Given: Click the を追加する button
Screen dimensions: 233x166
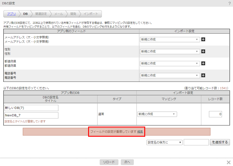Looking at the screenshot, I should [x=220, y=142].
